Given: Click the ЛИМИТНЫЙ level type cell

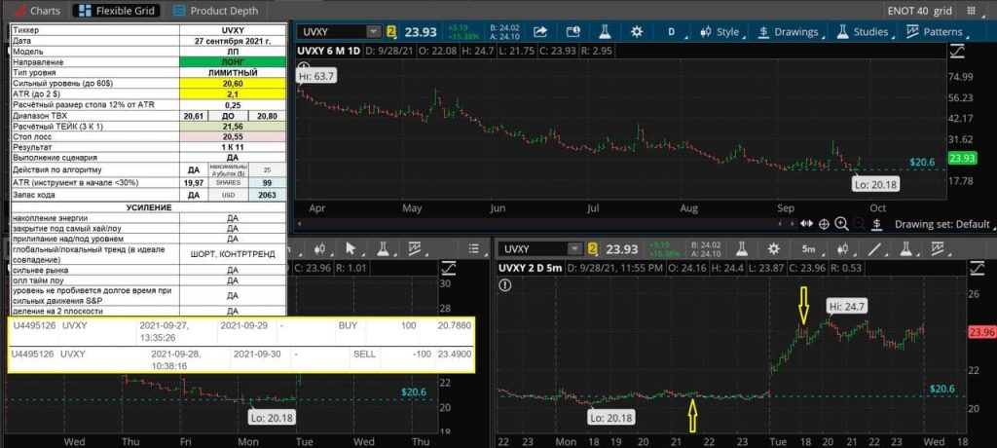Looking at the screenshot, I should pos(233,72).
